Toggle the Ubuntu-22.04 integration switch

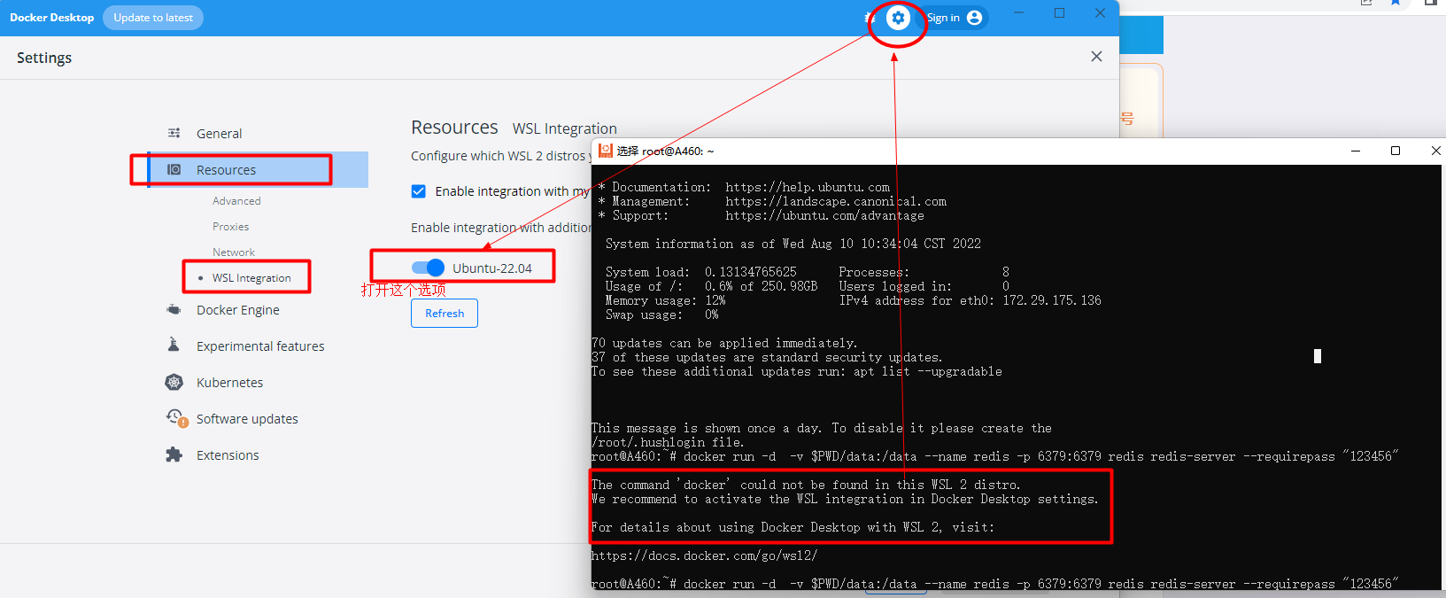click(428, 268)
